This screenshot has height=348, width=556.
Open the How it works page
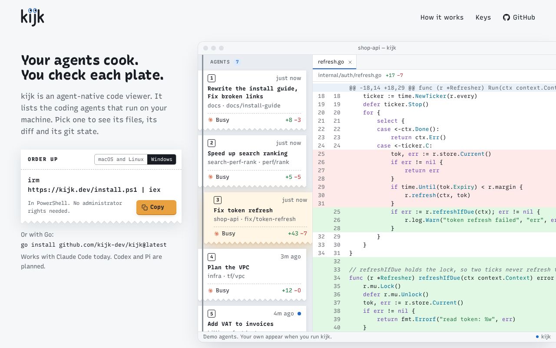(x=442, y=17)
